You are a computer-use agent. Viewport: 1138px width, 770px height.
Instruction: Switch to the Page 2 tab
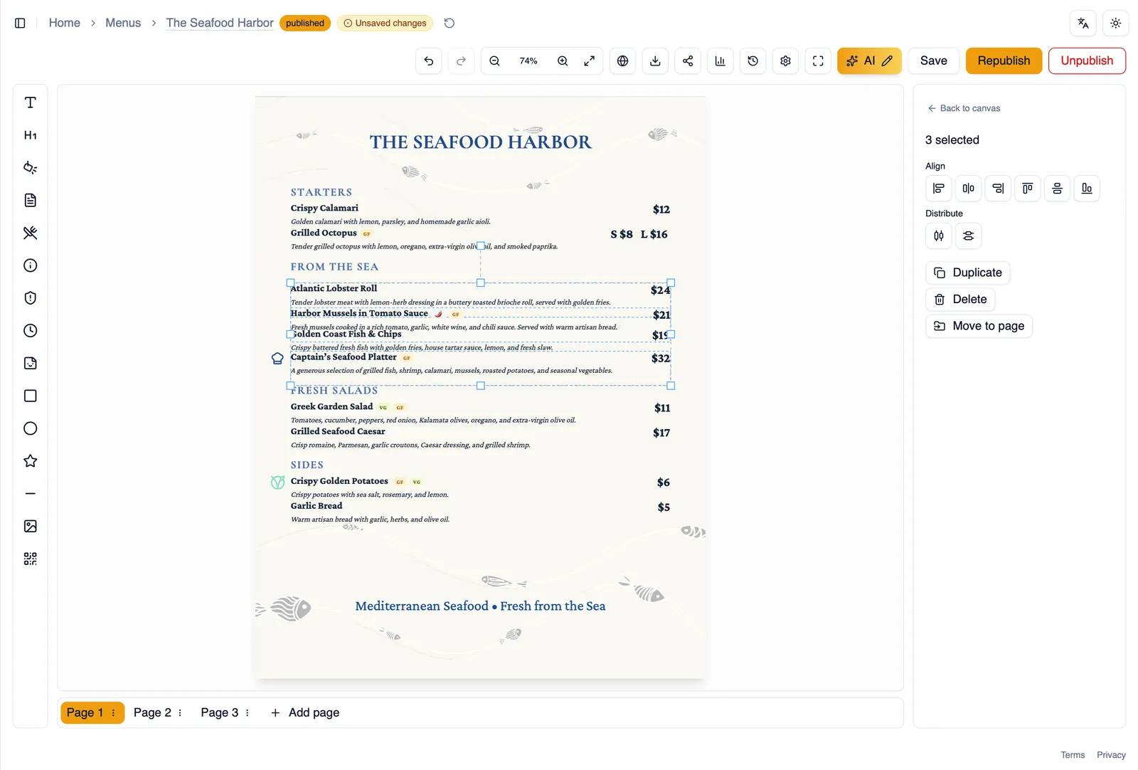pos(152,712)
